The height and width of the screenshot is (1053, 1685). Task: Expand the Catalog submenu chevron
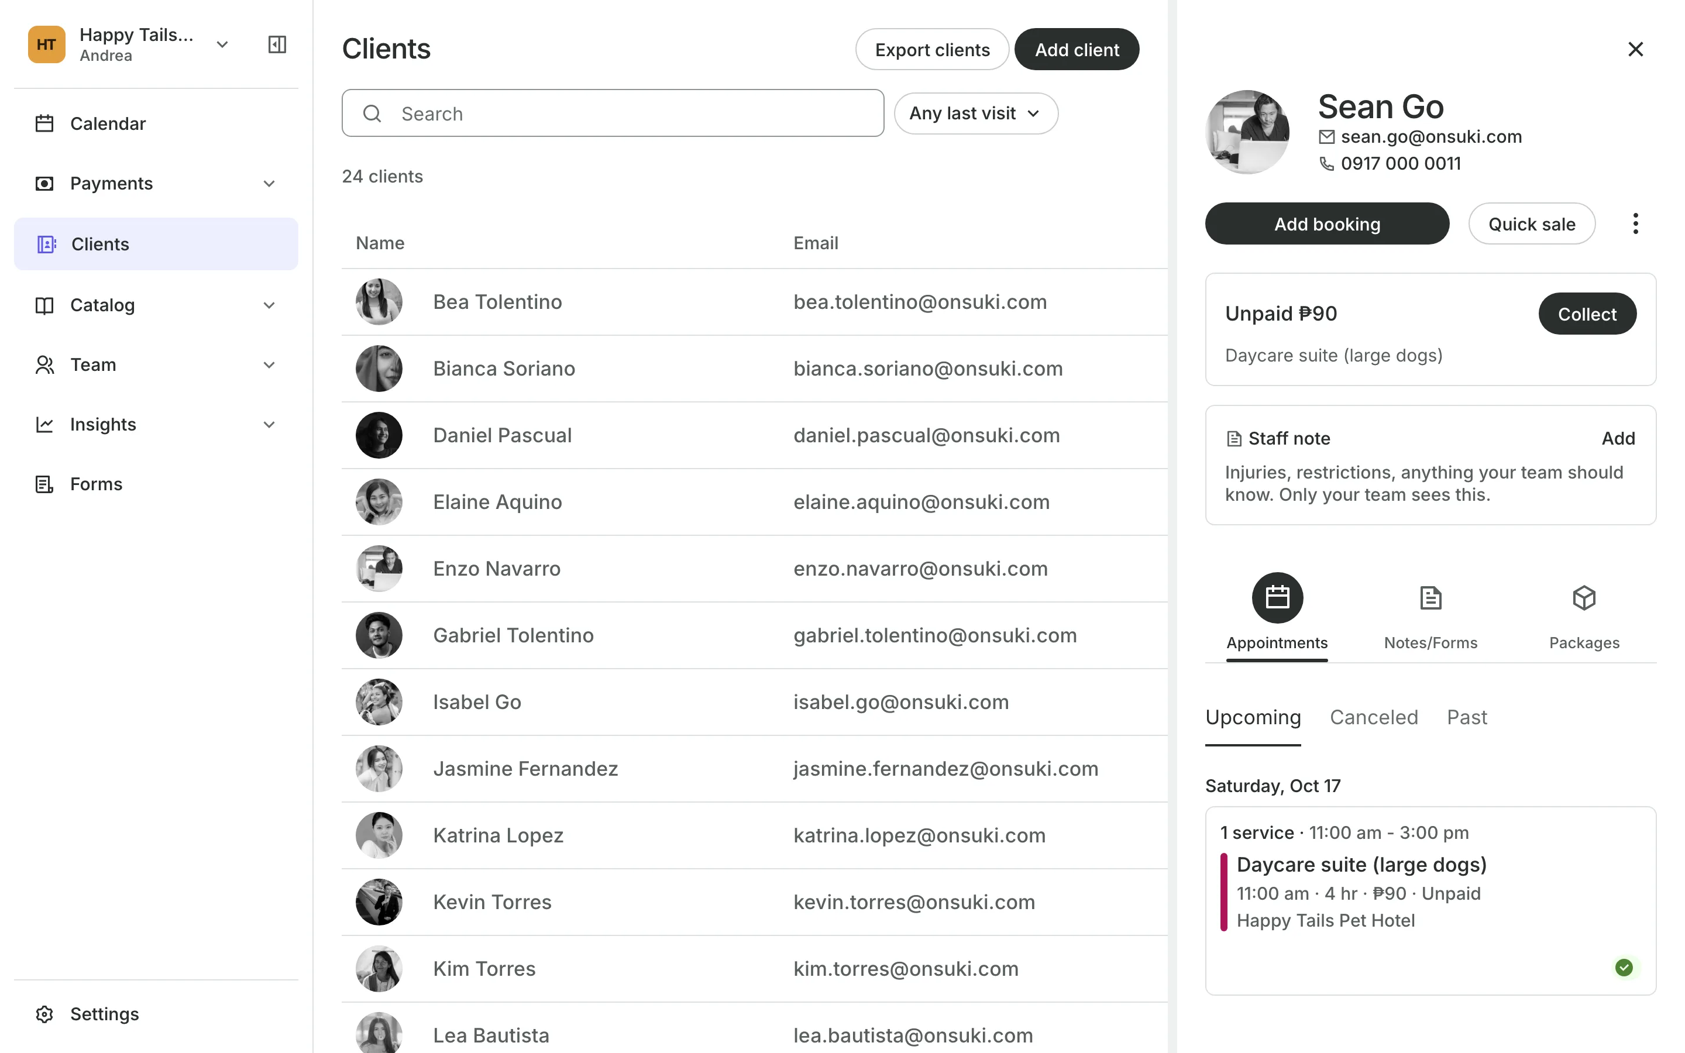[270, 306]
